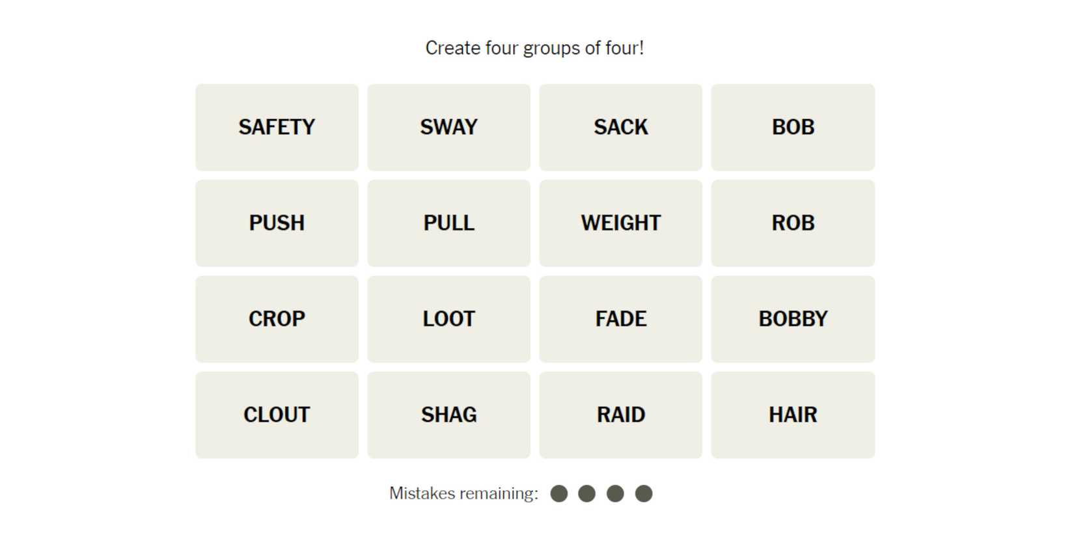Select the PULL tile
The width and height of the screenshot is (1074, 537).
[448, 223]
